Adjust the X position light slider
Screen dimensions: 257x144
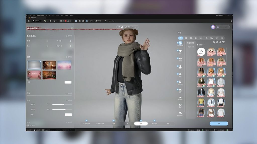62,104
